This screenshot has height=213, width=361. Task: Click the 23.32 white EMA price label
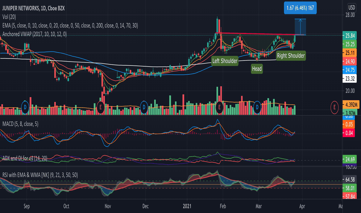point(350,79)
